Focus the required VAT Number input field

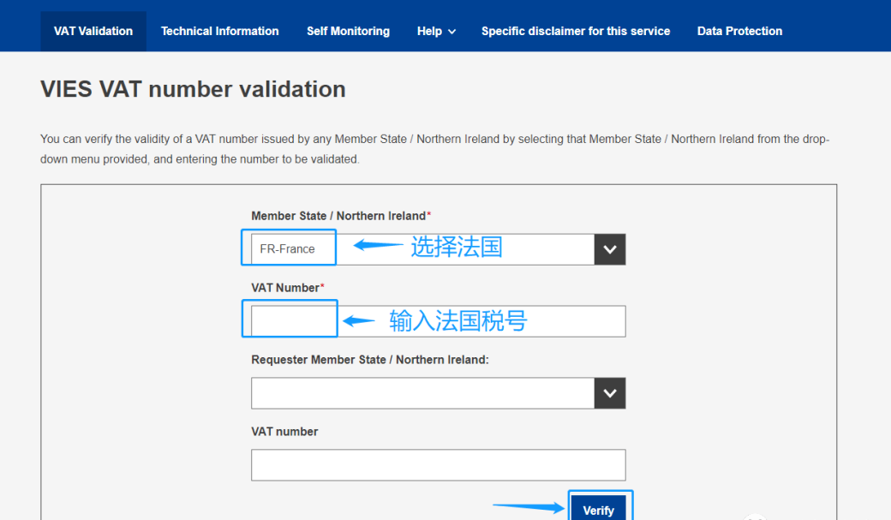click(x=438, y=321)
